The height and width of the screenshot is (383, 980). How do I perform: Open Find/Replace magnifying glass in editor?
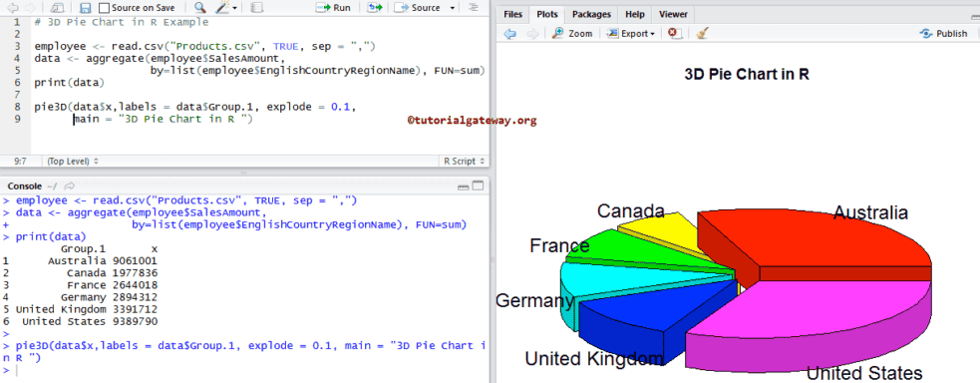point(199,8)
